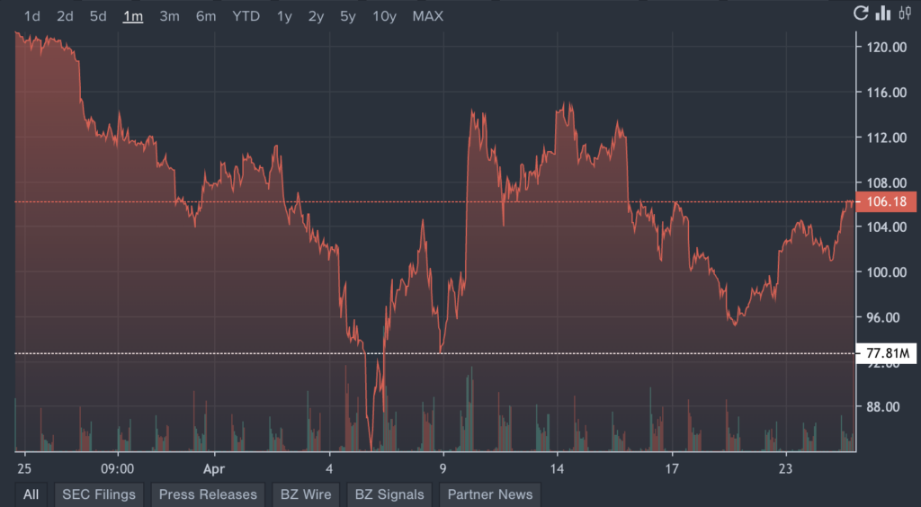Show year-to-date with YTD
The height and width of the screenshot is (507, 921).
(x=246, y=16)
